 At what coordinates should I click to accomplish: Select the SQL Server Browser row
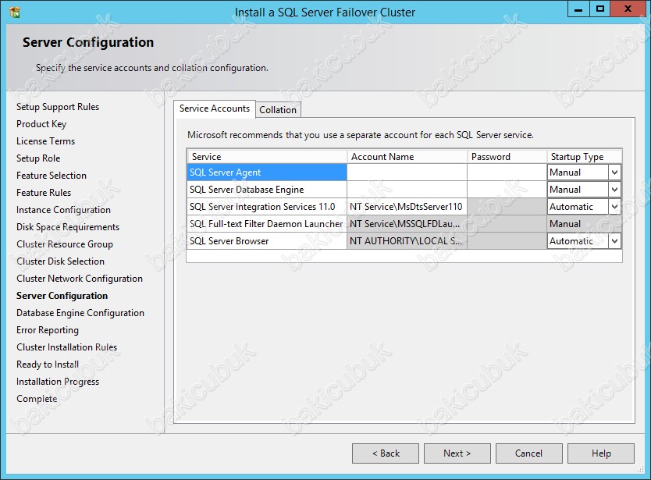(x=267, y=241)
